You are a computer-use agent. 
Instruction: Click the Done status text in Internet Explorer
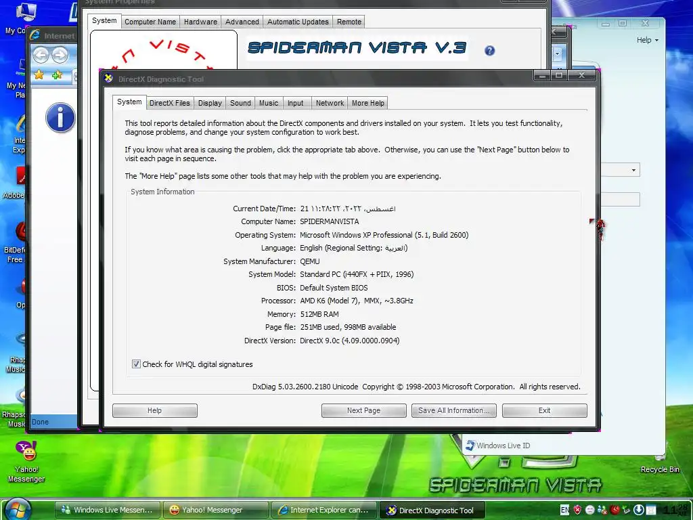[40, 422]
